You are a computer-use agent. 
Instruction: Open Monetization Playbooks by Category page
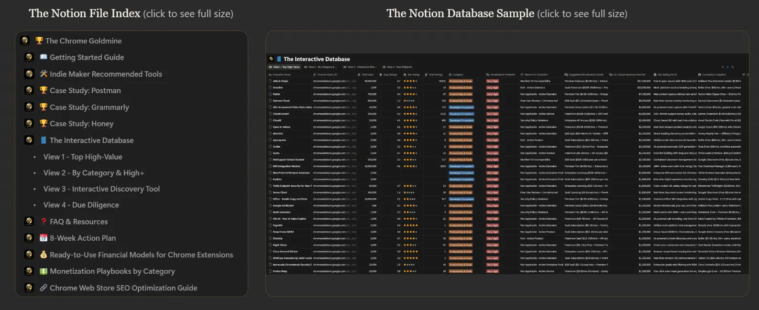click(112, 271)
